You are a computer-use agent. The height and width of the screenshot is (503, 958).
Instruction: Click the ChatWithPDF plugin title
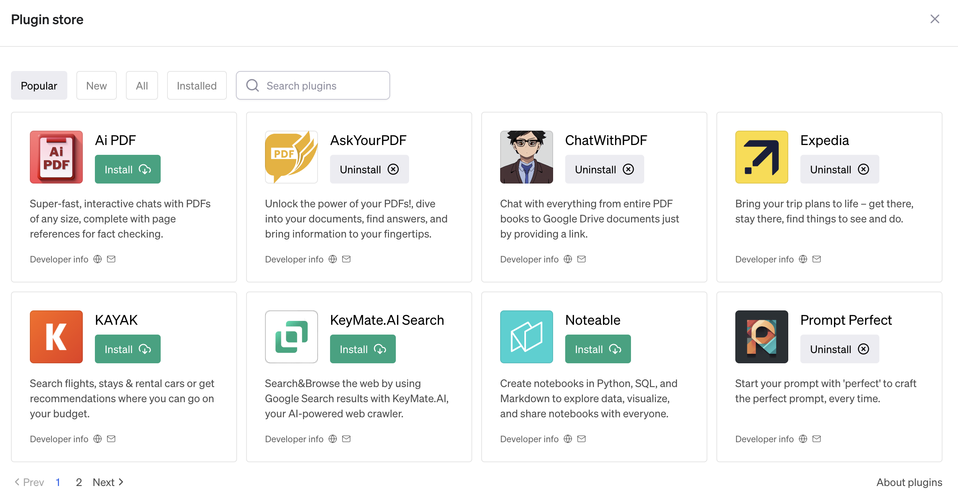606,140
